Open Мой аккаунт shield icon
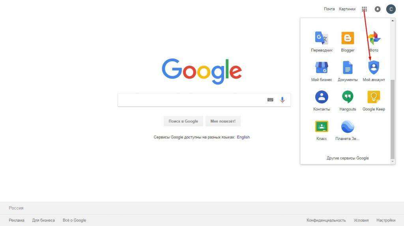Image resolution: width=404 pixels, height=226 pixels. 374,68
